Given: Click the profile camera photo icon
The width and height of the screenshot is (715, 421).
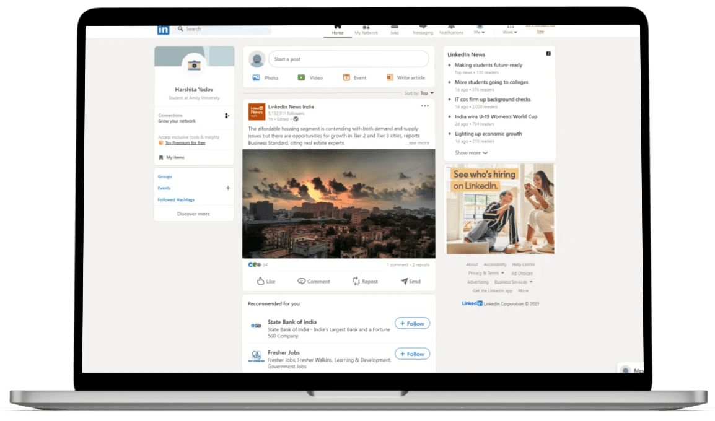Looking at the screenshot, I should click(x=195, y=66).
